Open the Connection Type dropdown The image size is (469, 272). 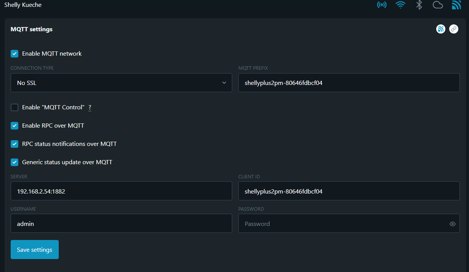[121, 83]
